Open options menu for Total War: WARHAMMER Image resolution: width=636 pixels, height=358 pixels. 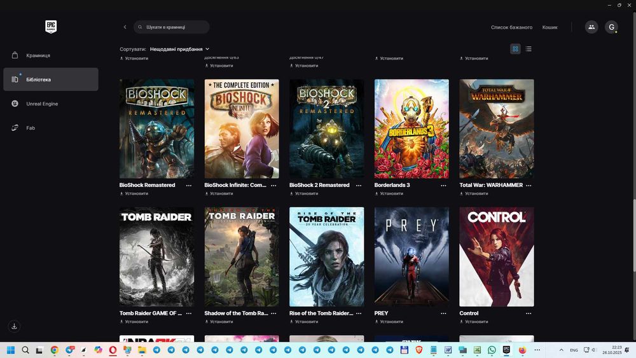tap(529, 185)
